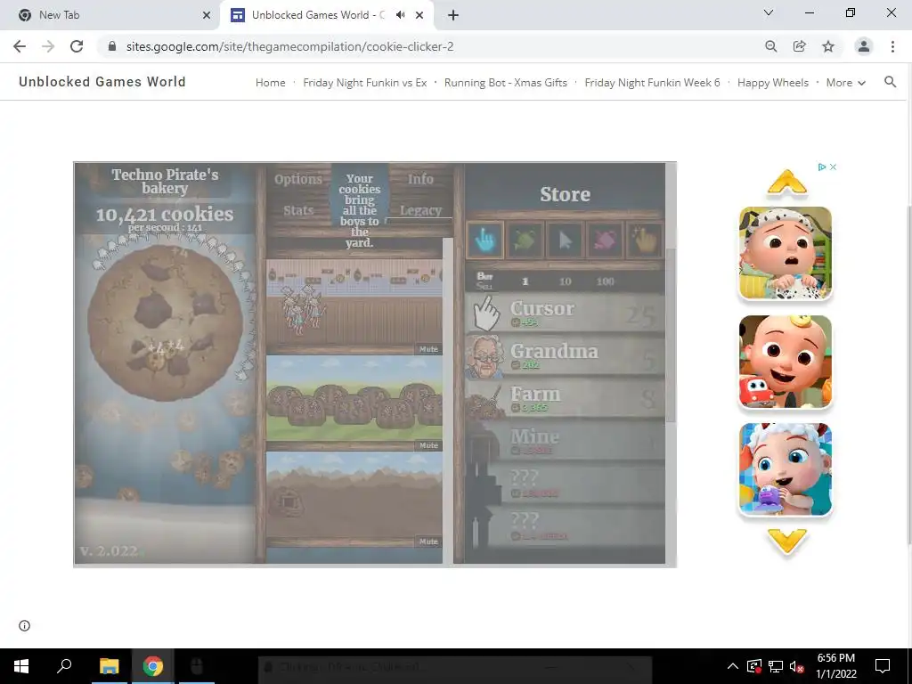Buy the pink rolling pin upgrade icon
Screen dimensions: 912x684
pos(605,240)
